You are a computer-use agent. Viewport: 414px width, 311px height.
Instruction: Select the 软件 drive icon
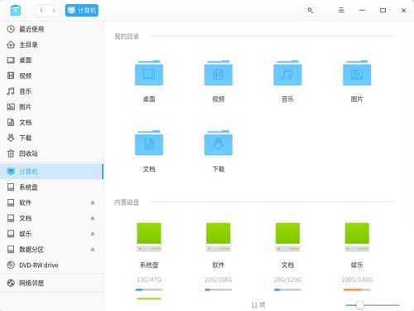pyautogui.click(x=219, y=237)
